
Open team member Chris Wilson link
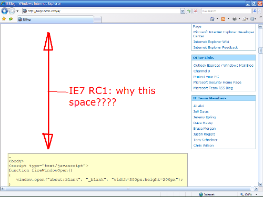pos(204,146)
